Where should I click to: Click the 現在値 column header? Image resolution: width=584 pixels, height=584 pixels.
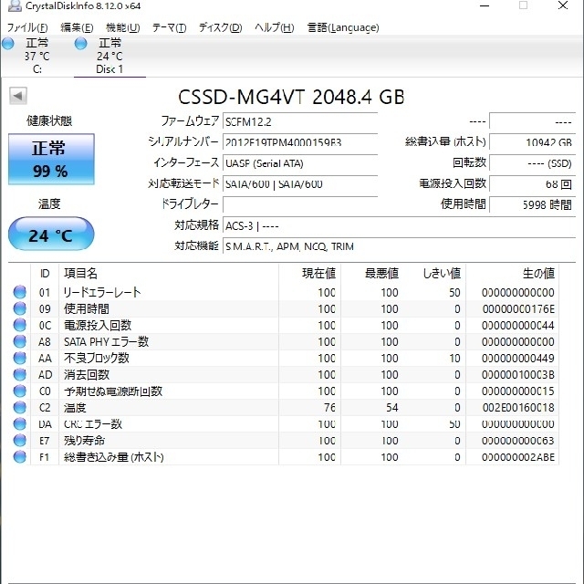[310, 274]
